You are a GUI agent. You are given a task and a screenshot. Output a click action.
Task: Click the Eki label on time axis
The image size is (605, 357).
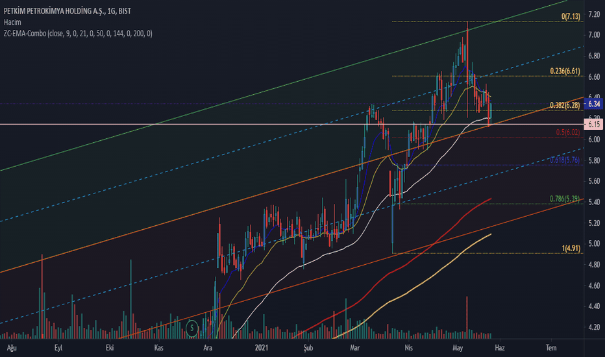(110, 348)
